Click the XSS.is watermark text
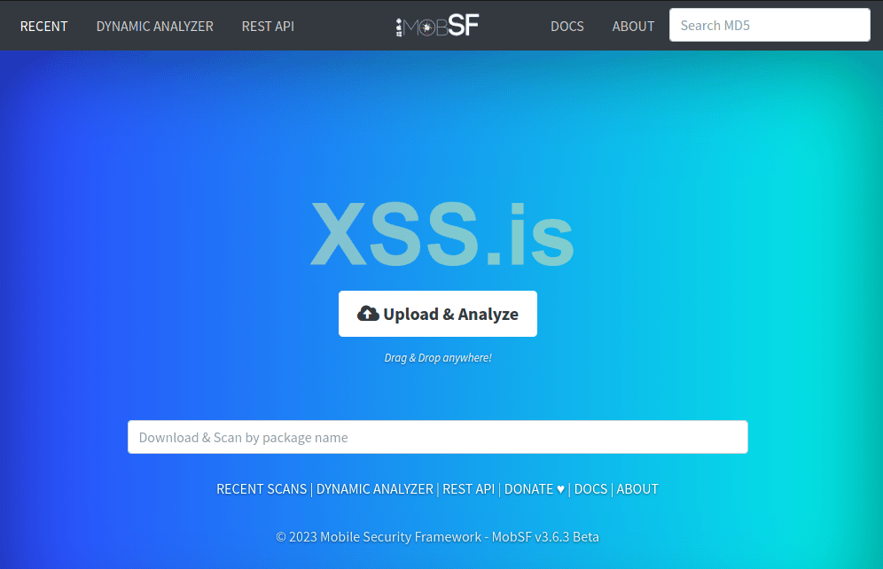This screenshot has height=569, width=883. pyautogui.click(x=442, y=234)
